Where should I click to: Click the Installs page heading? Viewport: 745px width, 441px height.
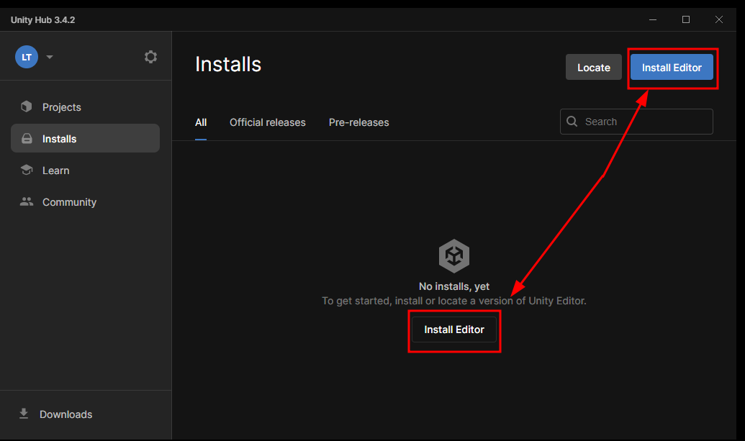[x=228, y=64]
